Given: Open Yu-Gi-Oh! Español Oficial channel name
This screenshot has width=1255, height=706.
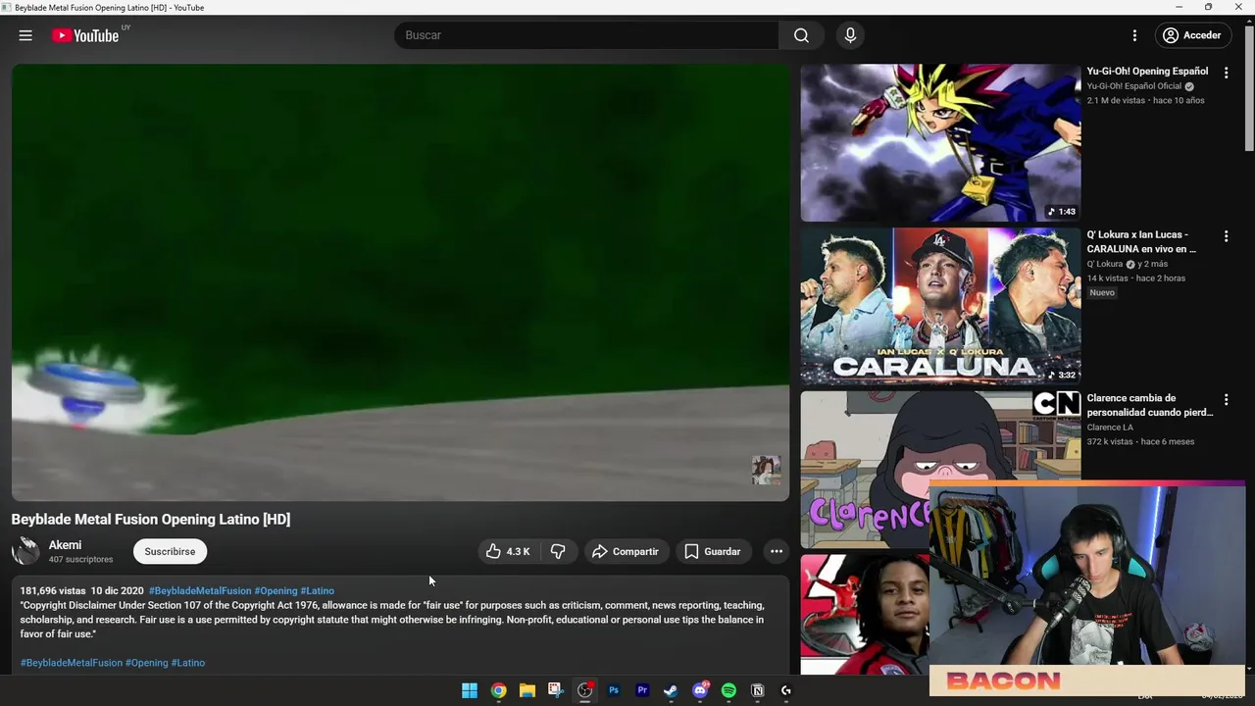Looking at the screenshot, I should tap(1133, 86).
